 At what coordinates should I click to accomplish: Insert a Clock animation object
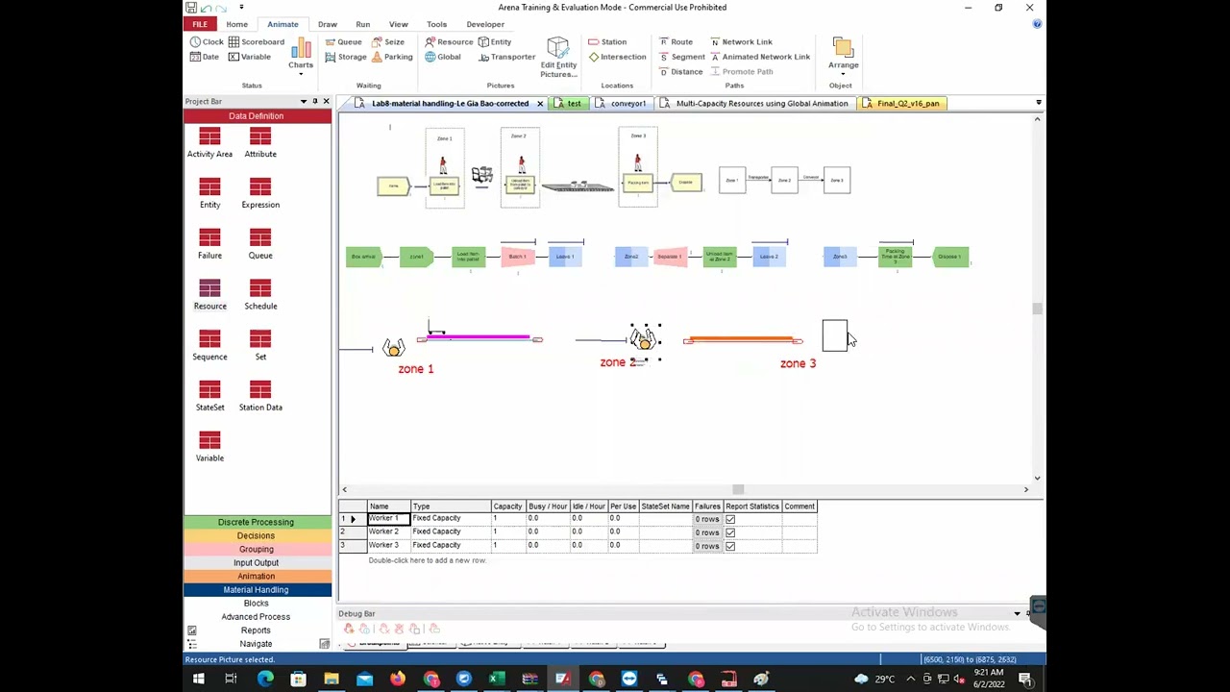(207, 42)
